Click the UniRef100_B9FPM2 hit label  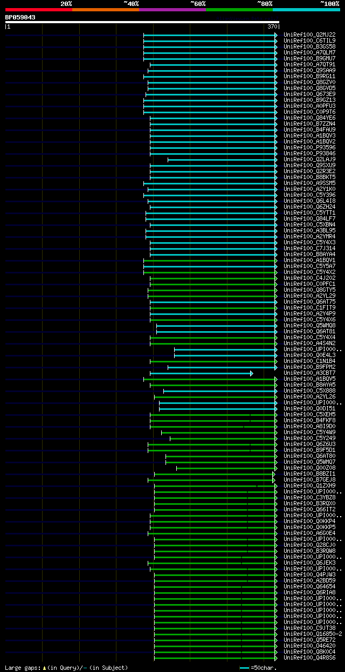309,367
